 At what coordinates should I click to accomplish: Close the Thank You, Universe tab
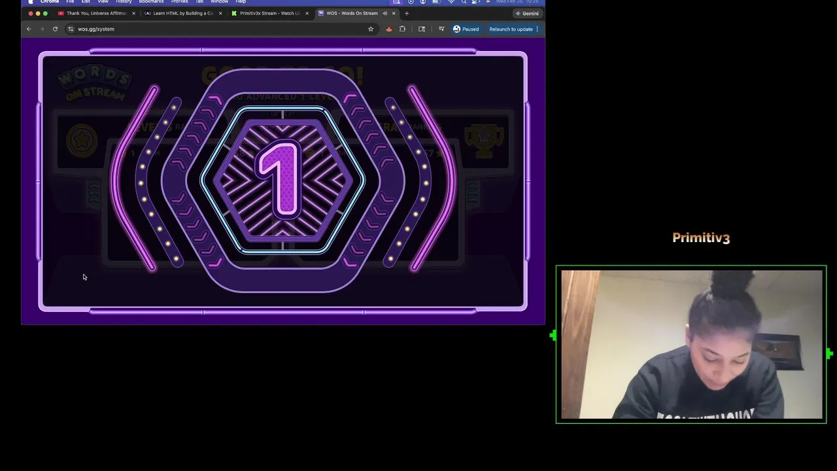click(x=134, y=13)
